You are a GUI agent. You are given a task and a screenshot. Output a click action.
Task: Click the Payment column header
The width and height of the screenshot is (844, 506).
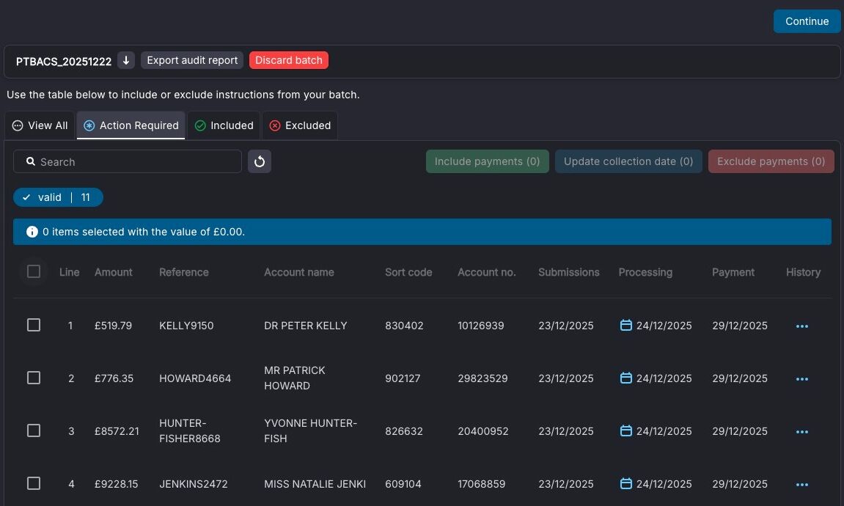point(733,272)
